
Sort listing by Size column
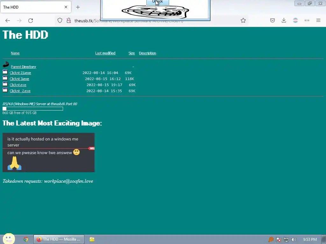[x=131, y=53]
